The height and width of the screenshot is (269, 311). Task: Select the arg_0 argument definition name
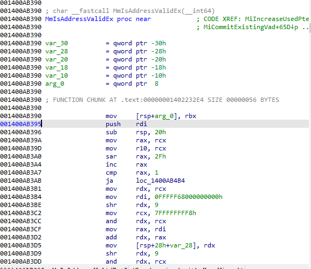pos(55,84)
